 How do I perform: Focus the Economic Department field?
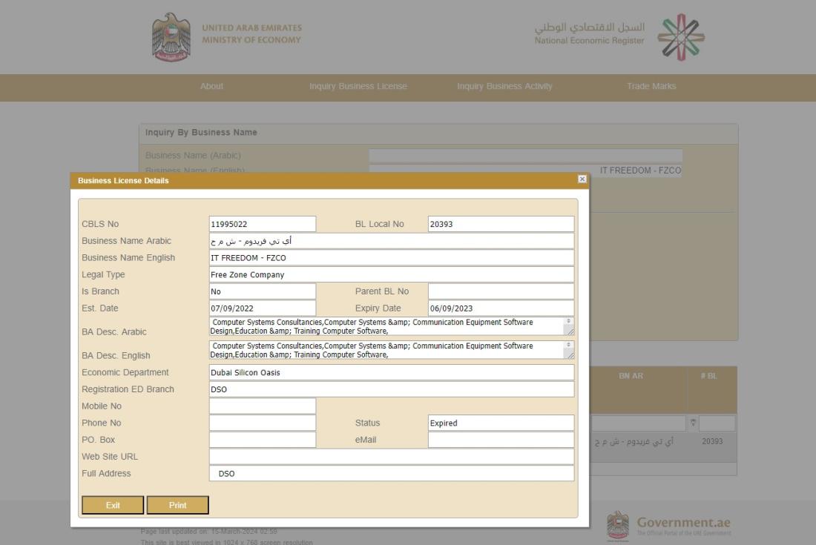392,372
